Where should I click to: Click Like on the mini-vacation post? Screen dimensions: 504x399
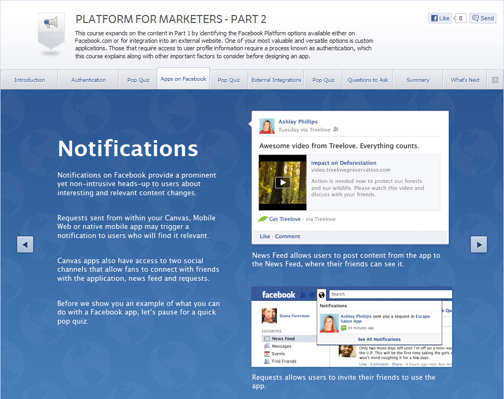[363, 364]
